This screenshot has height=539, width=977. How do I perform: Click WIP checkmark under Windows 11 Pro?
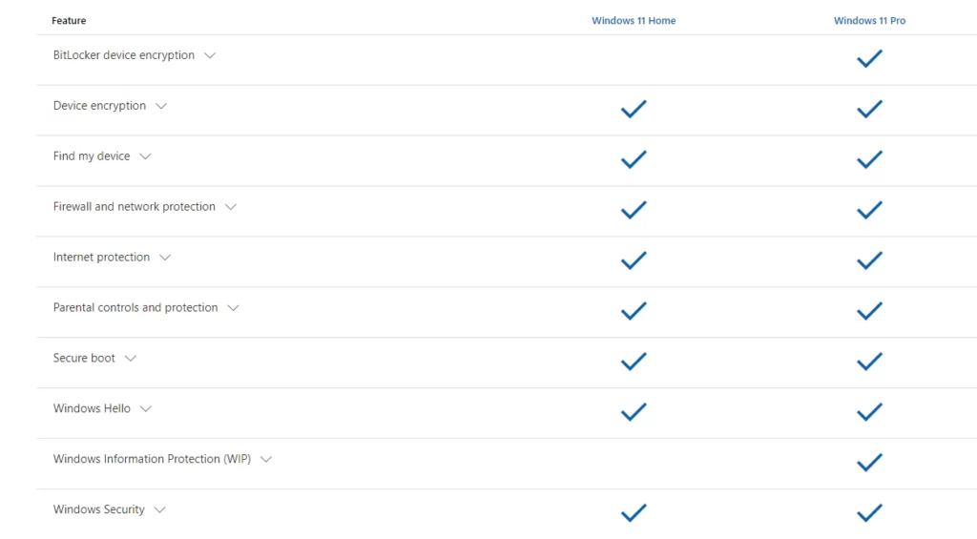(x=869, y=463)
